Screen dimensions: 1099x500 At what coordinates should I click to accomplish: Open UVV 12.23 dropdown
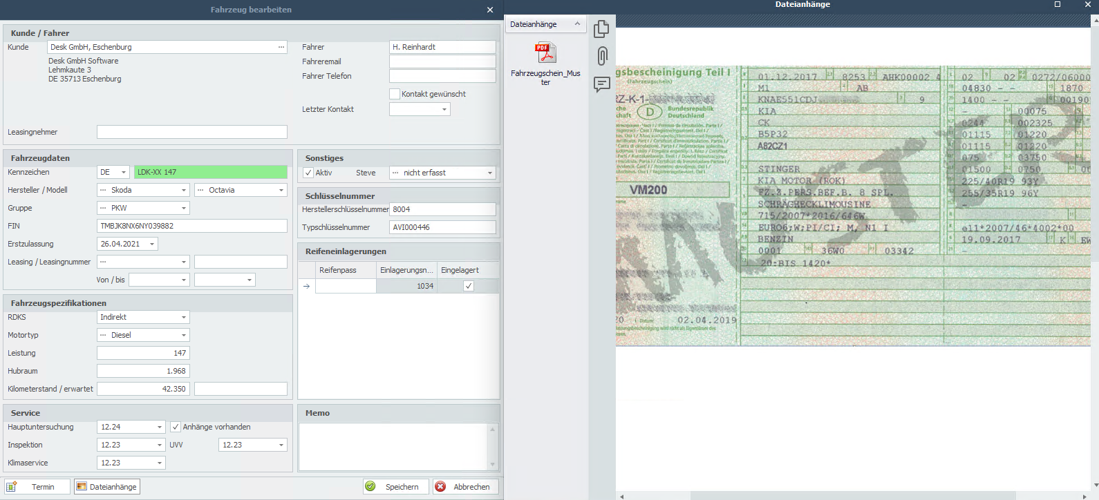tap(281, 445)
